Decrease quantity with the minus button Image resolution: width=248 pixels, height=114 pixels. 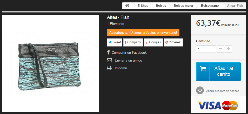tap(220, 49)
